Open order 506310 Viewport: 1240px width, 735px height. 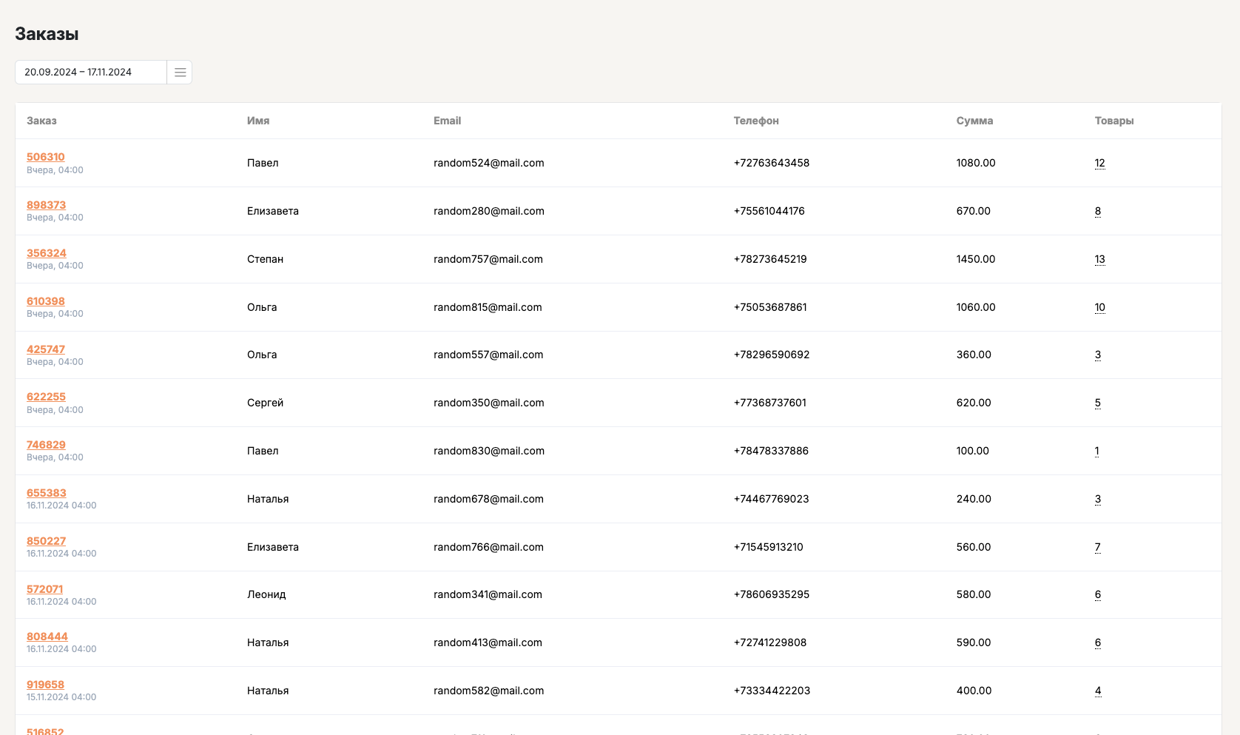pos(46,157)
